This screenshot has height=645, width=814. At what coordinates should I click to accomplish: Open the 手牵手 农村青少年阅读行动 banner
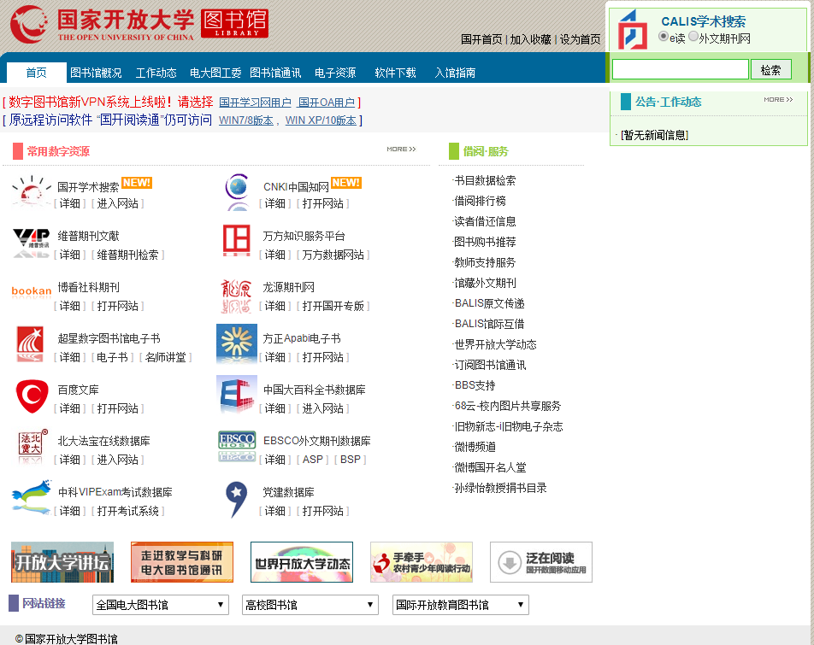[422, 562]
